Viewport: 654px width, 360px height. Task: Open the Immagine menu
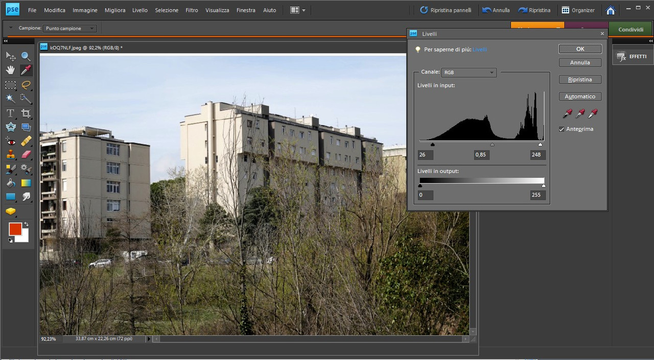click(85, 10)
